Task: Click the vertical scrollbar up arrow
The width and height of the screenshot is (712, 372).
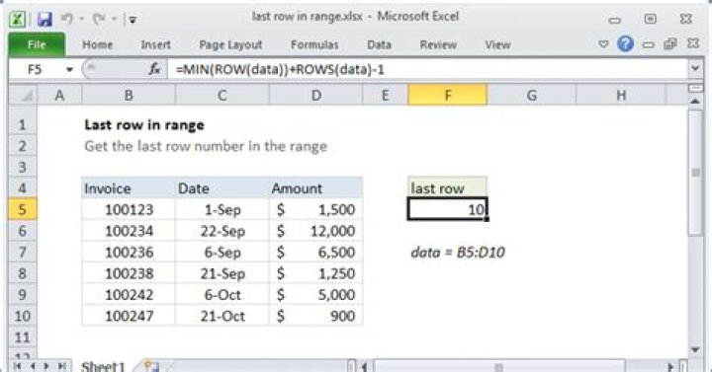Action: coord(695,102)
